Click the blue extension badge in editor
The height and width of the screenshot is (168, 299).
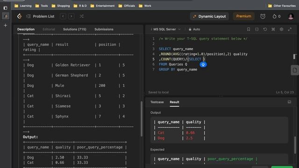coord(203,64)
